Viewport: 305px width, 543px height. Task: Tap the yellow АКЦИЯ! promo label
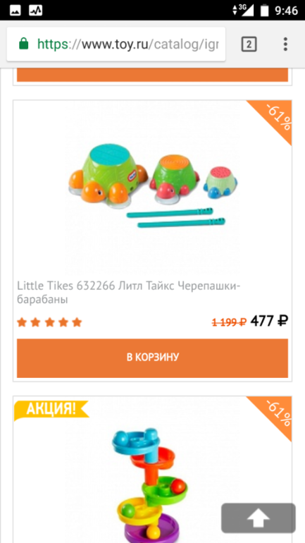(x=51, y=410)
